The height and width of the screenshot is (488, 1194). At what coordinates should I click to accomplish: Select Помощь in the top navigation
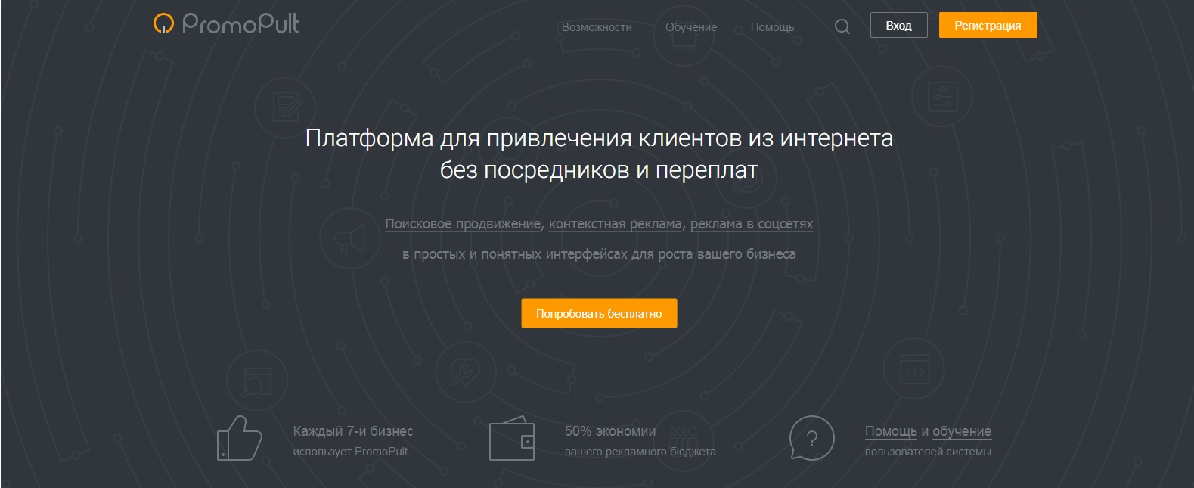(772, 27)
